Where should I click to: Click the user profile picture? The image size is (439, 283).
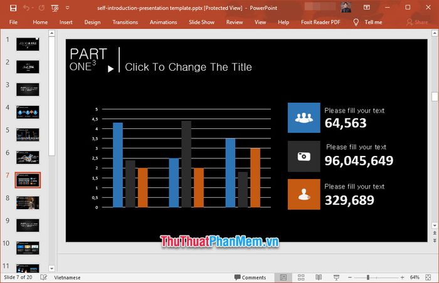[x=346, y=8]
